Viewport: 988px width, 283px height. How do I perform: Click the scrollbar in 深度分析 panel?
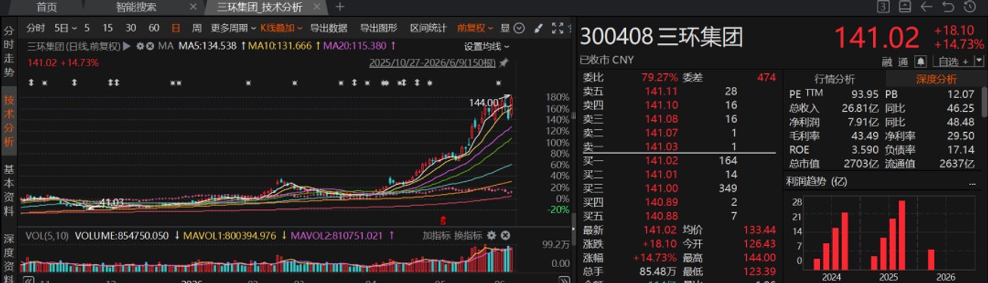[984, 101]
